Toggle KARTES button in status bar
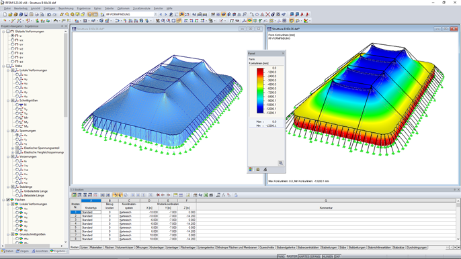Viewport: 461px width, 259px height. (304, 256)
